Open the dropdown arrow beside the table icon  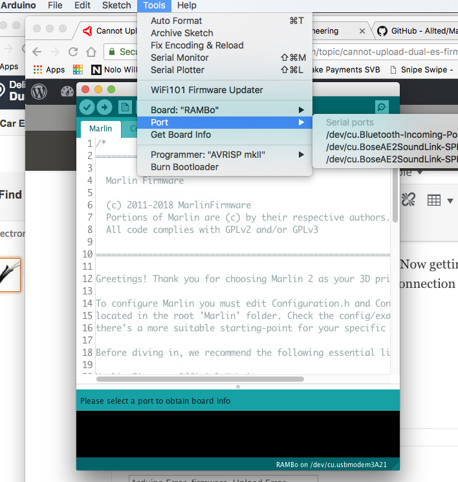click(450, 201)
